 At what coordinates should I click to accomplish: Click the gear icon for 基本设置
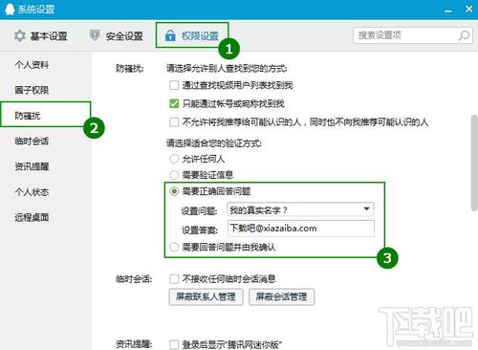[x=20, y=35]
